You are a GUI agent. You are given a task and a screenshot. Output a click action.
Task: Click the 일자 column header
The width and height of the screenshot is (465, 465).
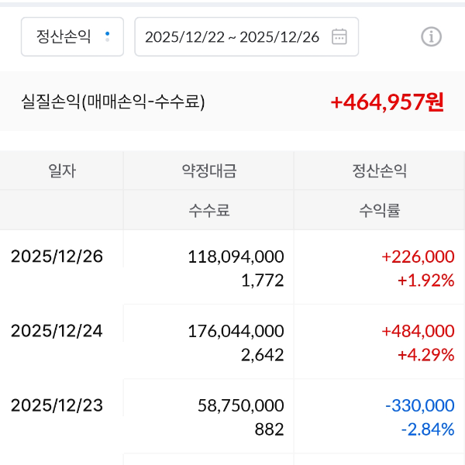(x=62, y=171)
